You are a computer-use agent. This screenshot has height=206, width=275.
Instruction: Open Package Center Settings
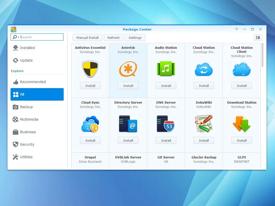point(135,38)
